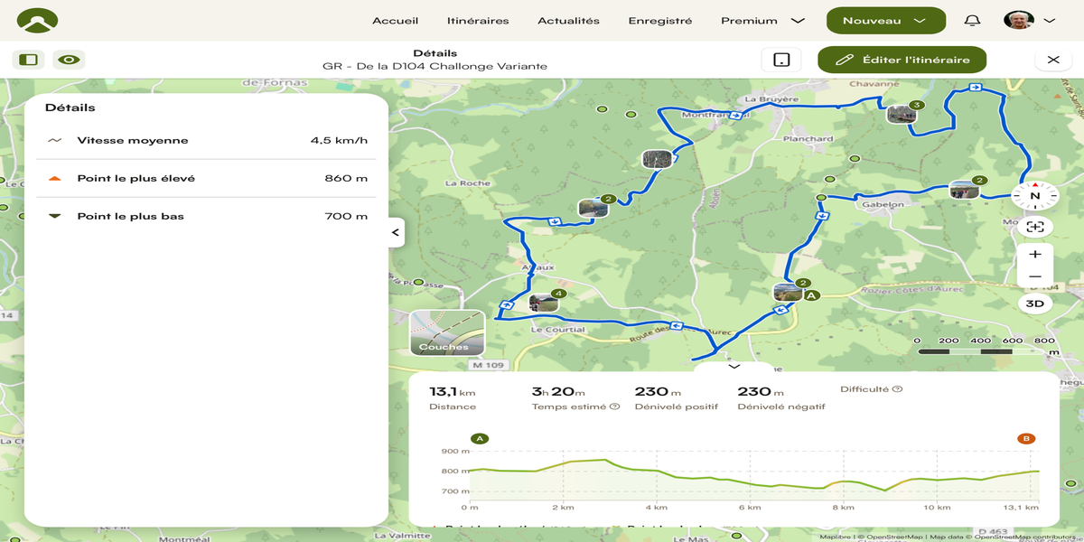This screenshot has width=1084, height=542.
Task: Click marker A on elevation profile
Action: pyautogui.click(x=480, y=439)
